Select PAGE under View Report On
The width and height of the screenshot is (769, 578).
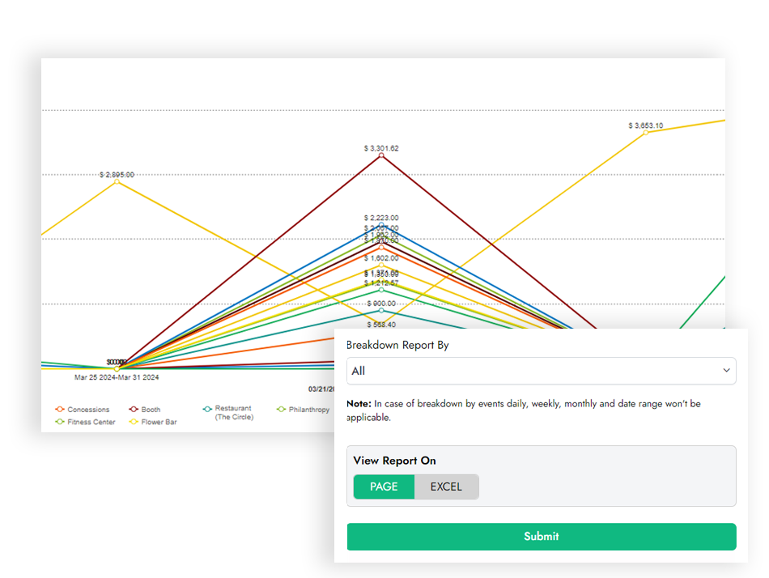(384, 487)
